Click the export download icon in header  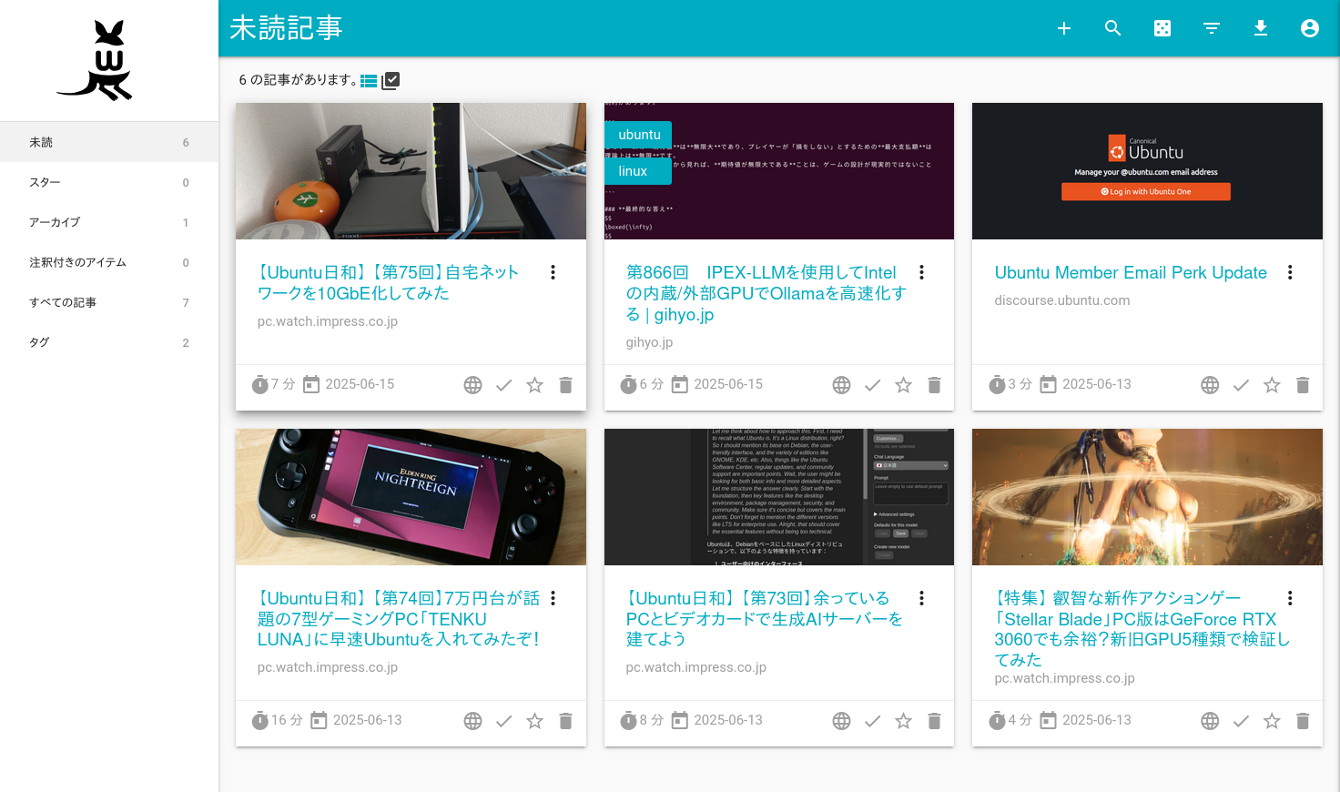pyautogui.click(x=1261, y=28)
